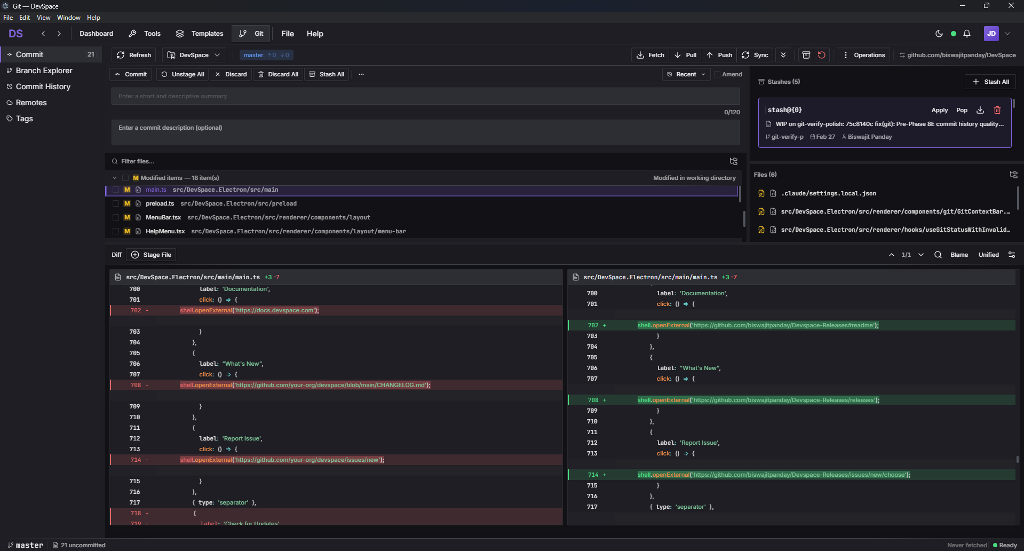
Task: Check the preload.ts file checkbox
Action: click(116, 203)
